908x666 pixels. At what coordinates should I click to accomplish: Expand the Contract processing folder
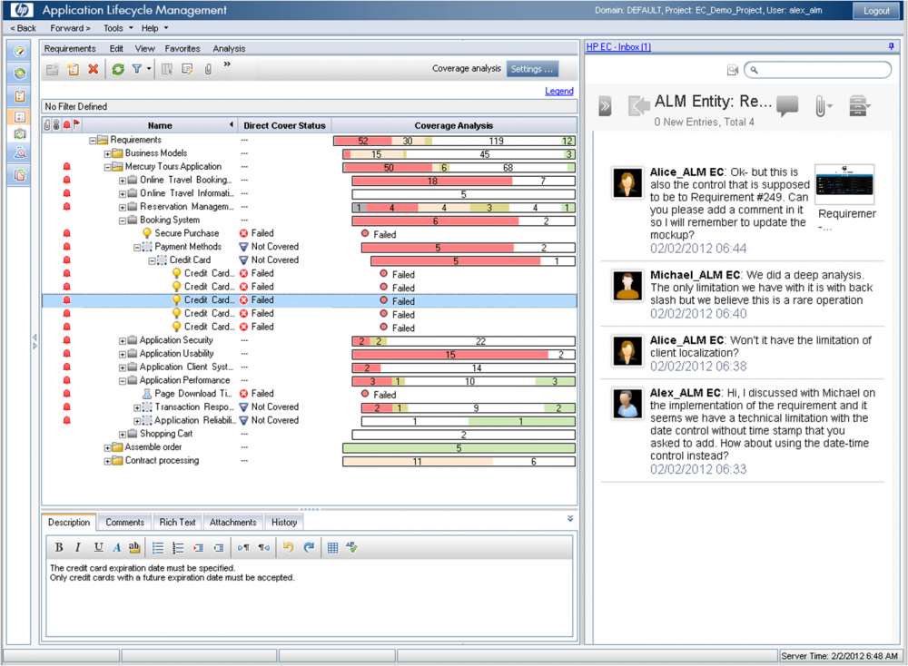pos(108,461)
